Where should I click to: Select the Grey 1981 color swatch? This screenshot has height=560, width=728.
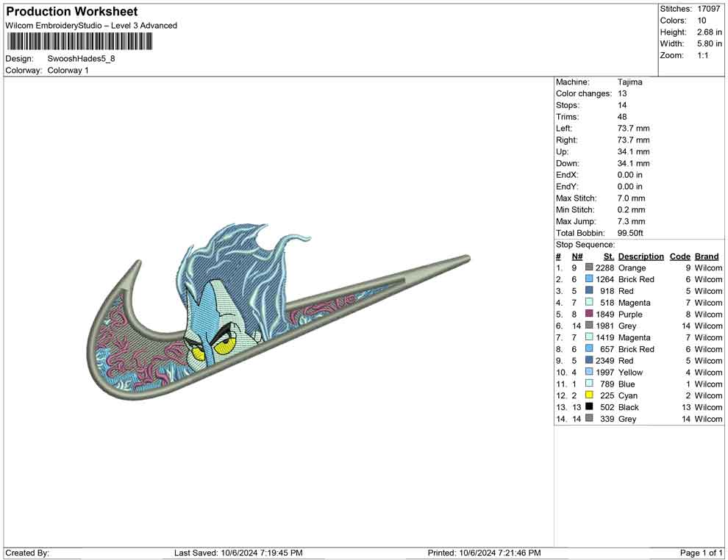point(589,326)
